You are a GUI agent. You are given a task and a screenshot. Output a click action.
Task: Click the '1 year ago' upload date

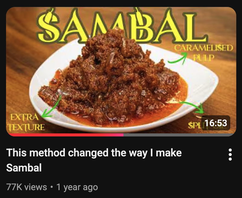[x=77, y=187]
